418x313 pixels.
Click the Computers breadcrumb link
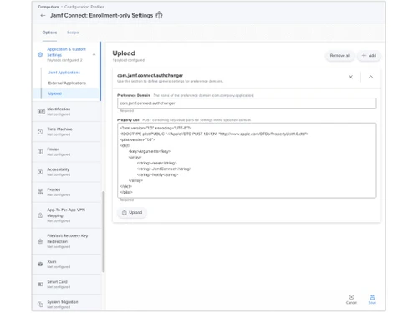pyautogui.click(x=48, y=7)
